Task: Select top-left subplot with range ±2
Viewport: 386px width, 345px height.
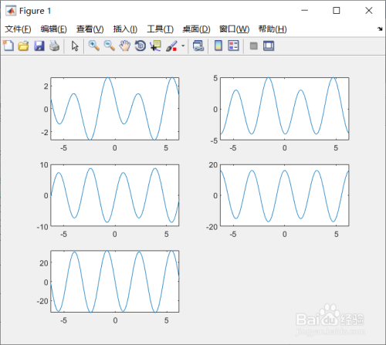Action: (115, 109)
